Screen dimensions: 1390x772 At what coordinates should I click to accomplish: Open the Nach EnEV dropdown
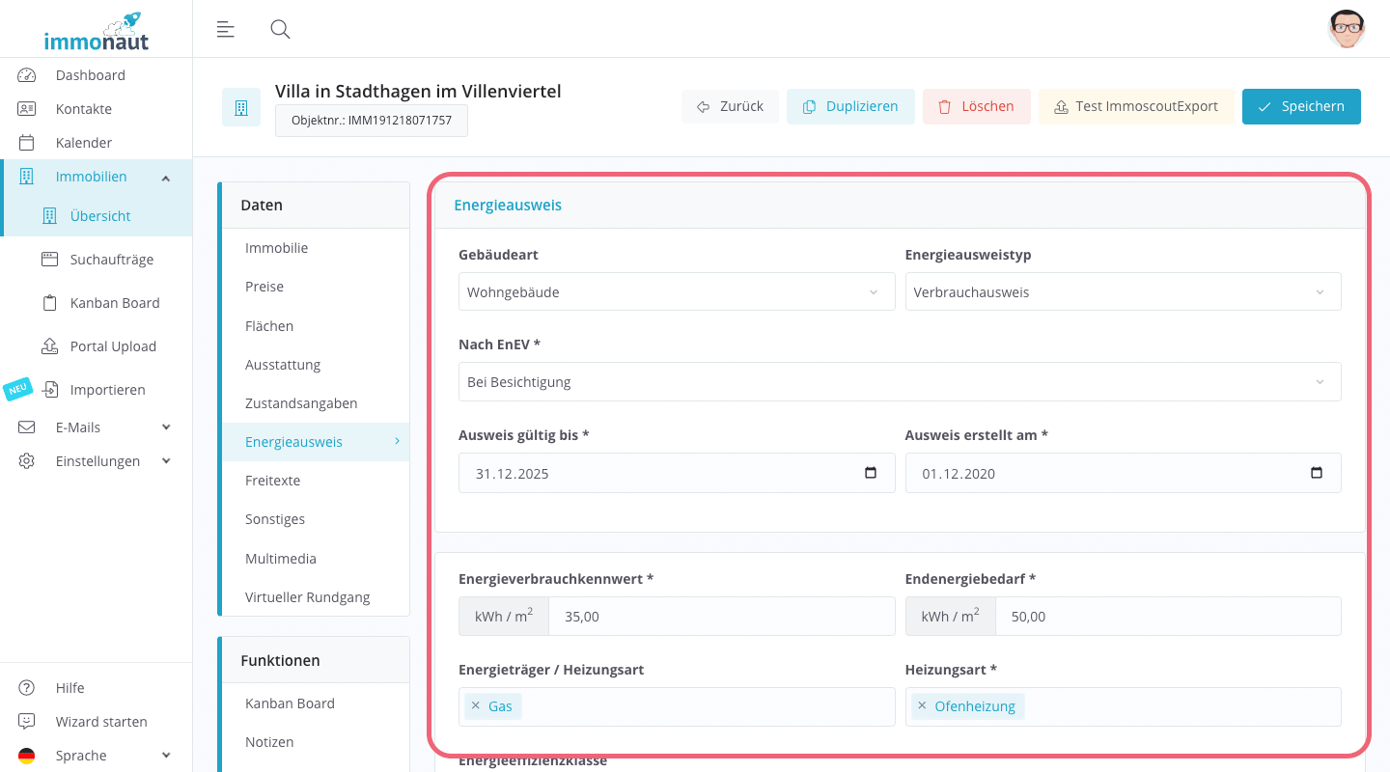tap(900, 381)
